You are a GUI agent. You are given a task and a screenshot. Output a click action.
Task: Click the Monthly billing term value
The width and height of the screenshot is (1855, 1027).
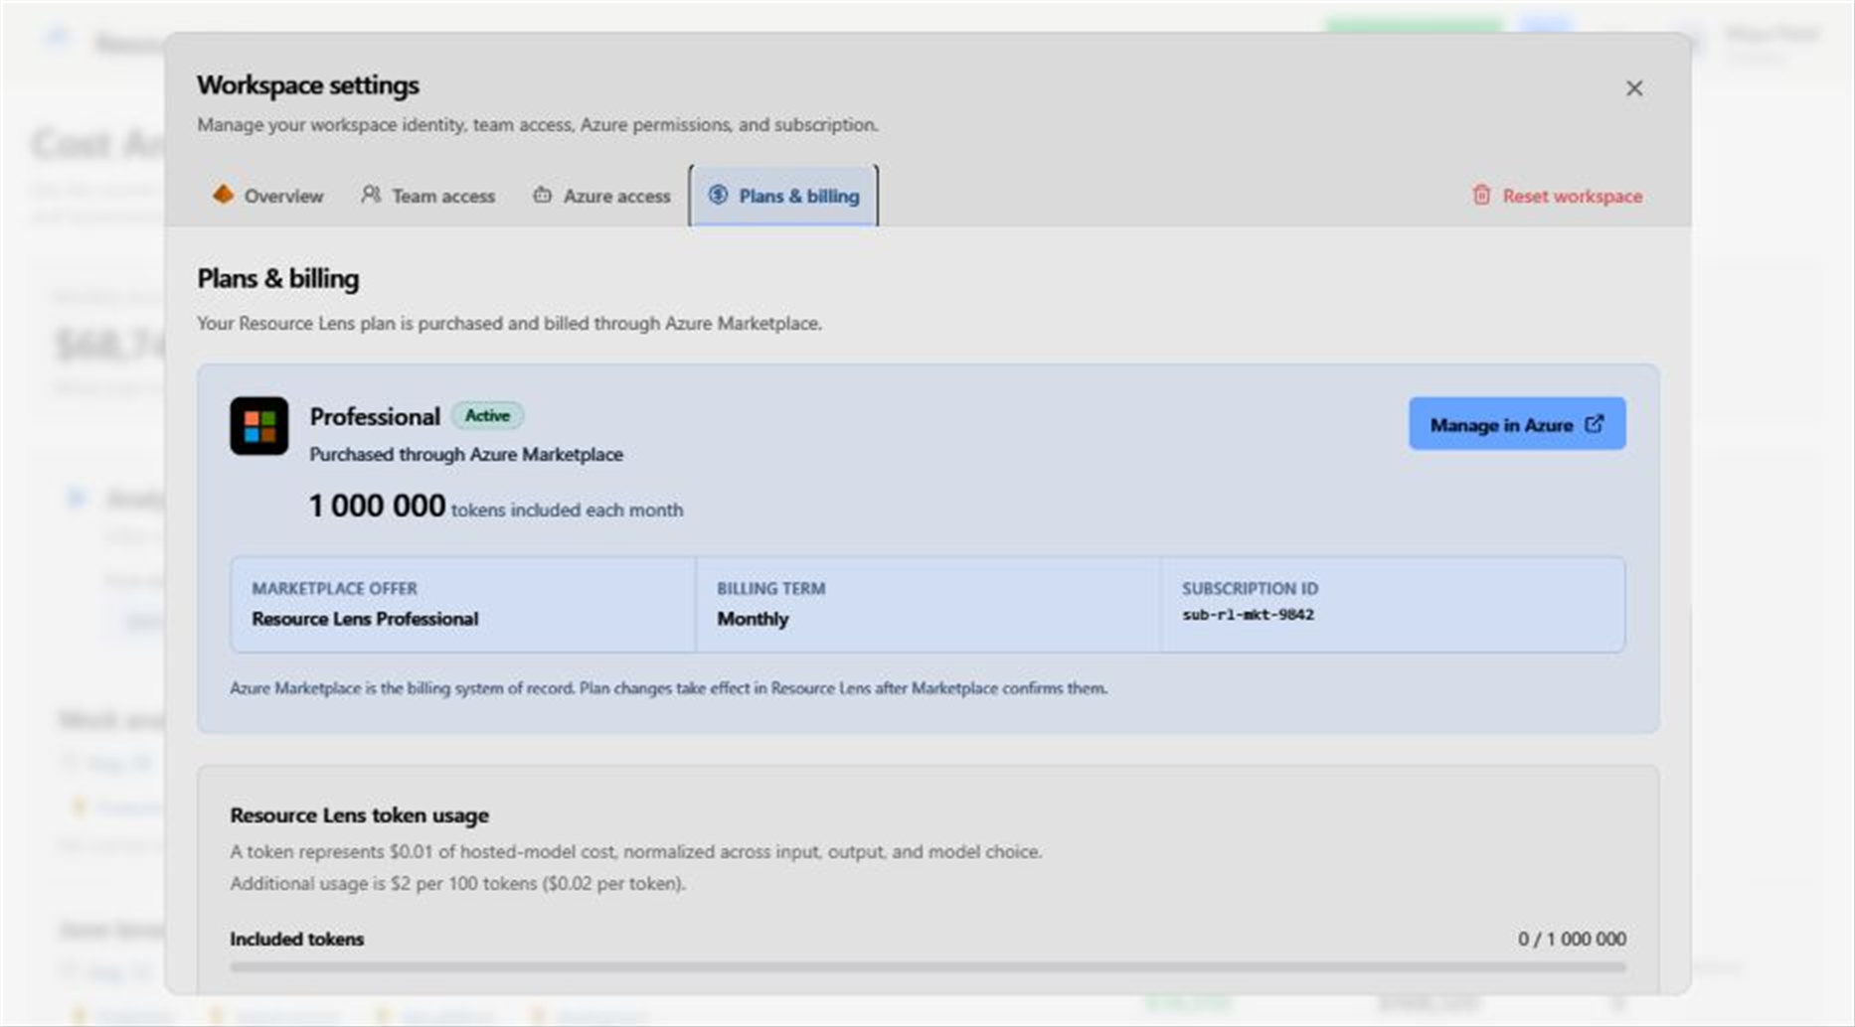tap(753, 619)
